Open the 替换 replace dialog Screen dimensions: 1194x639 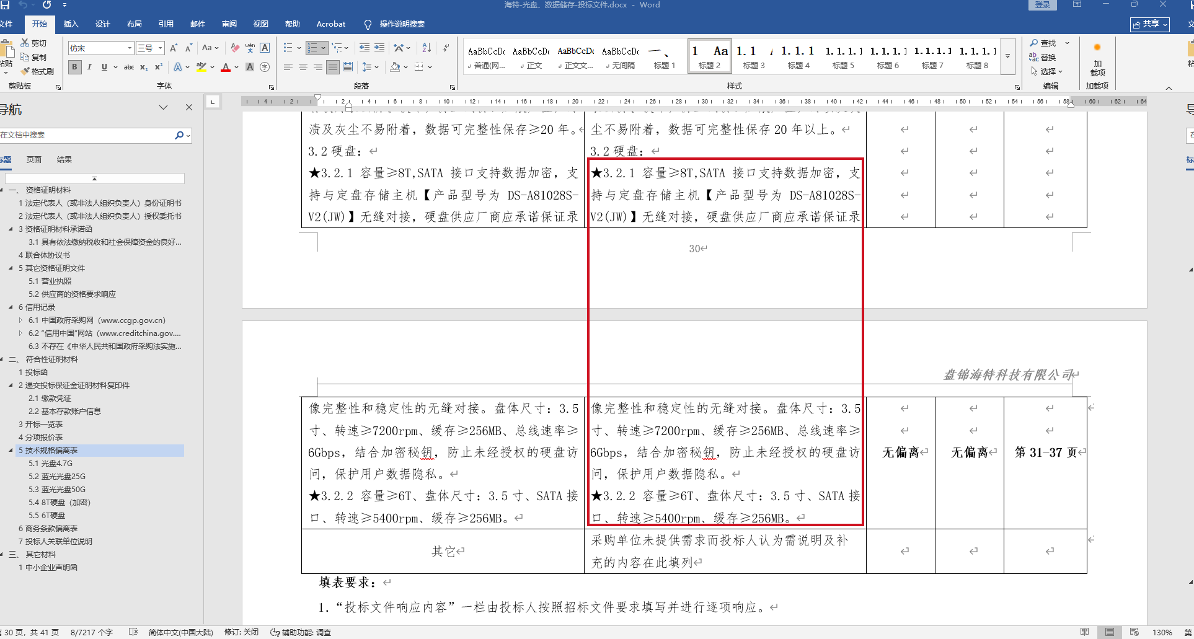point(1043,57)
